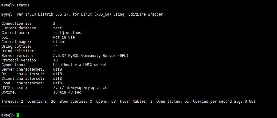The width and height of the screenshot is (277, 118).
Task: Click 'Slow queries: 0' text
Action: tap(76, 101)
